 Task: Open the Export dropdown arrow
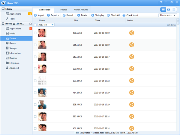[58, 15]
